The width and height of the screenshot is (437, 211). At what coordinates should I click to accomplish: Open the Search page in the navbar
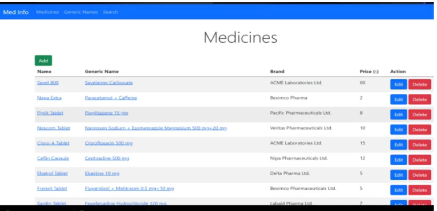[x=110, y=12]
